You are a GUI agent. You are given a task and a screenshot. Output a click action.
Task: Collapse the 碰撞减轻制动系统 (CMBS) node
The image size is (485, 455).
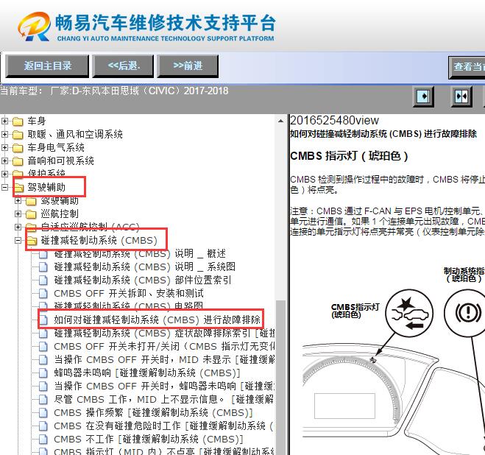pyautogui.click(x=18, y=240)
